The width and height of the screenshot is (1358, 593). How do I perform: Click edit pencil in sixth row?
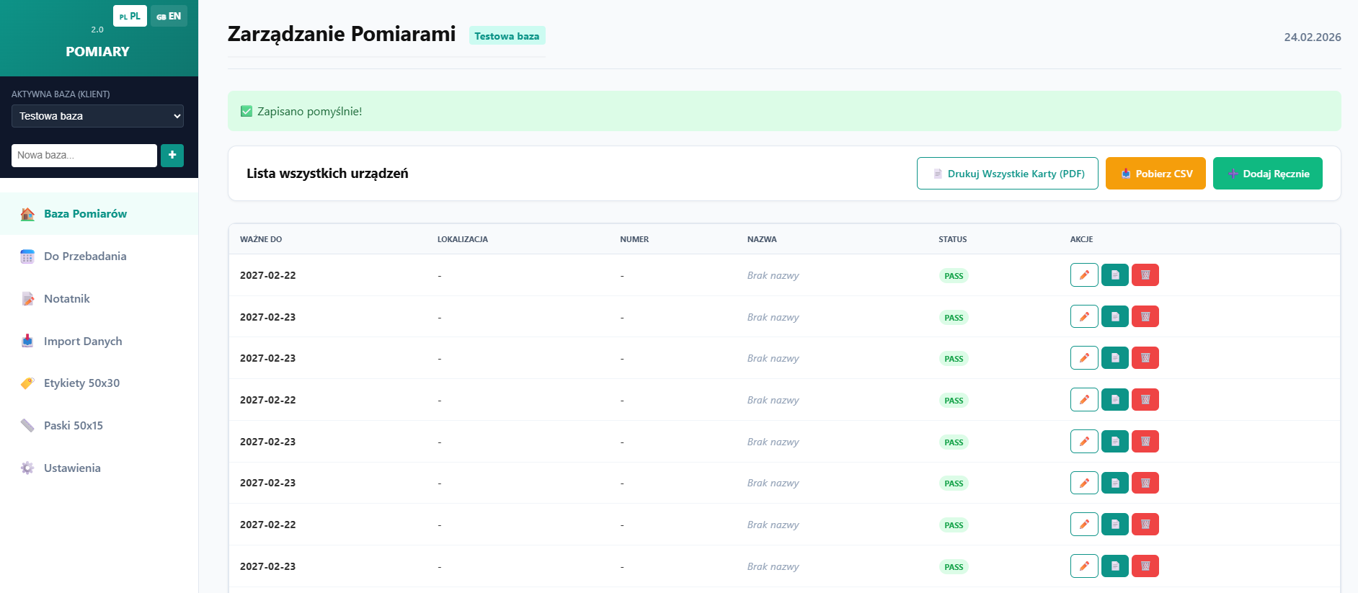click(x=1084, y=483)
